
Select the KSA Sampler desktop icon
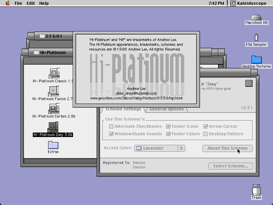(256, 37)
